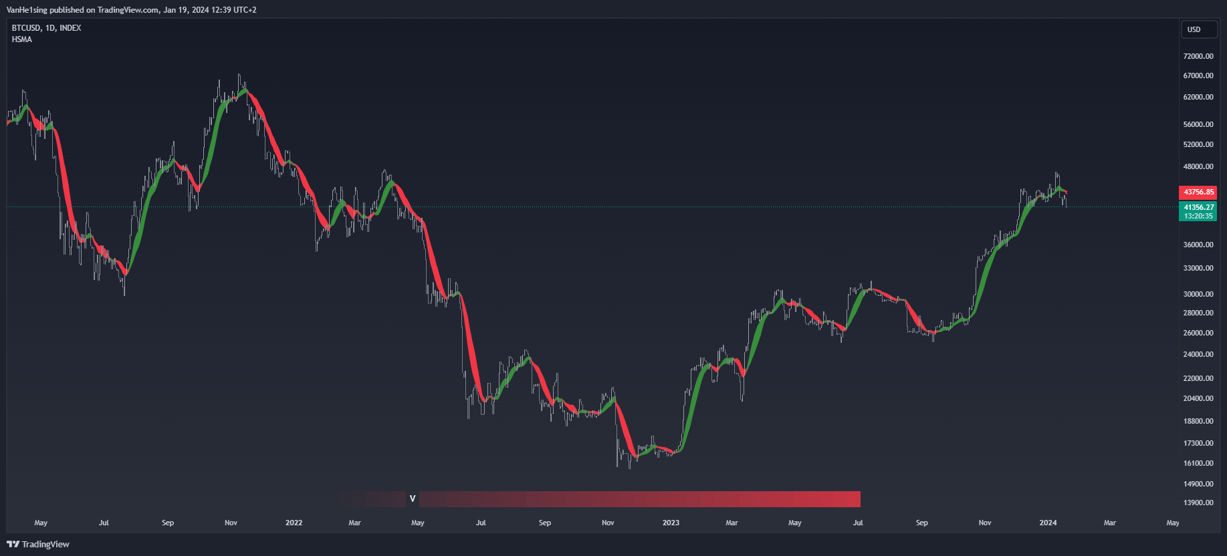Click the TradingView logo at bottom left

[38, 544]
